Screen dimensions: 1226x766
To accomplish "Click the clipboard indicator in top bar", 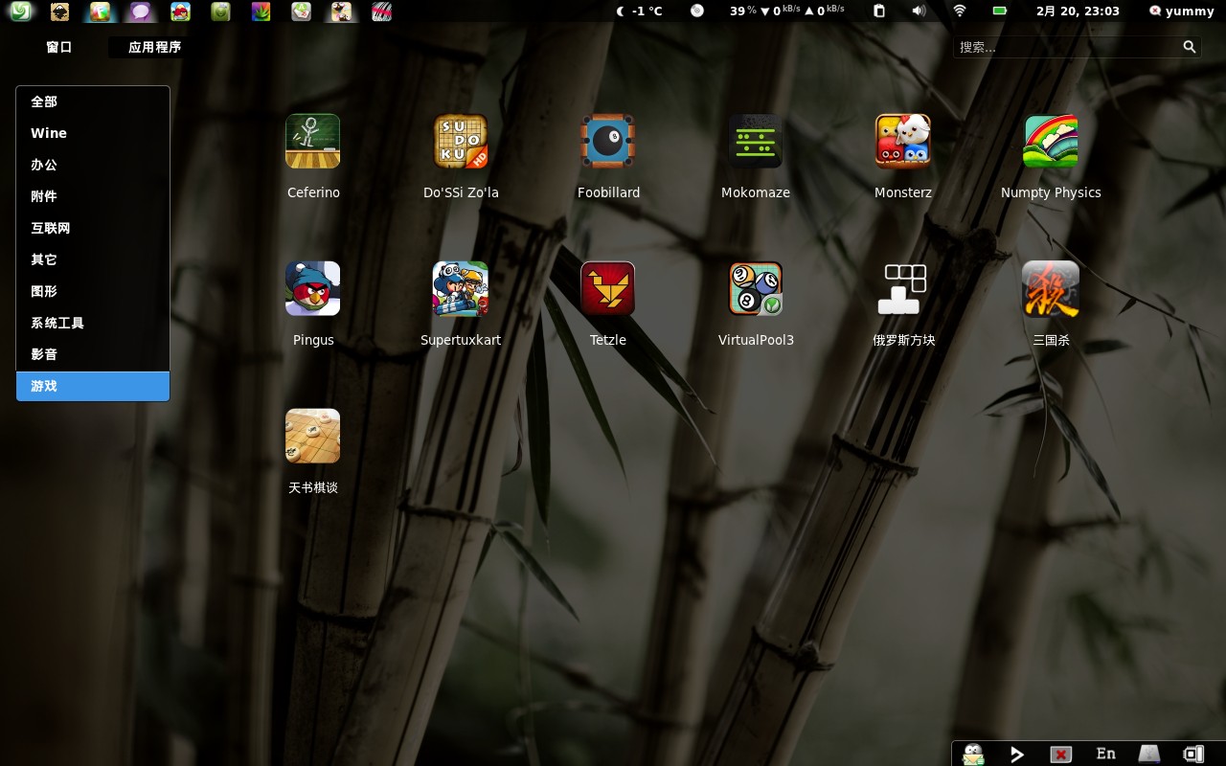I will click(879, 11).
